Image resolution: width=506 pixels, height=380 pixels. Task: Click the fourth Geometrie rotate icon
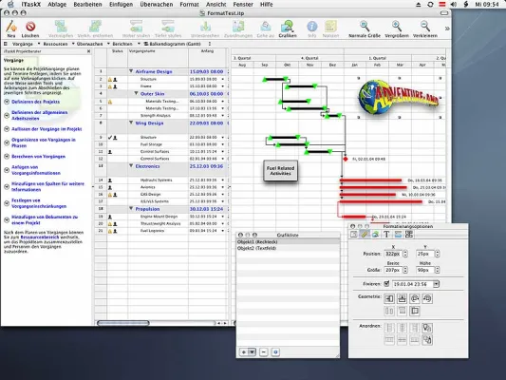(427, 298)
